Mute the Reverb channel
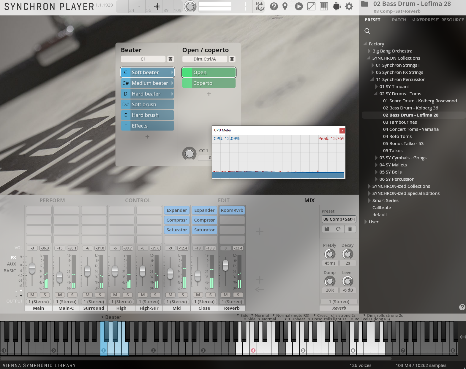 [x=226, y=295]
